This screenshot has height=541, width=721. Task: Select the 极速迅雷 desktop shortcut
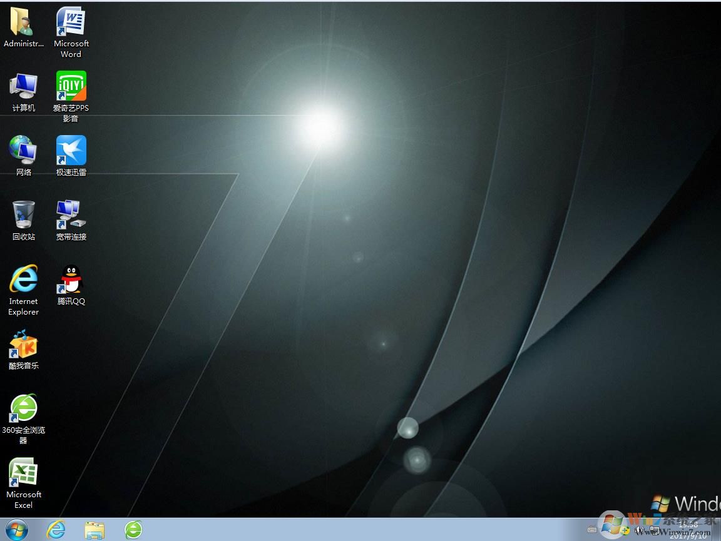click(71, 156)
